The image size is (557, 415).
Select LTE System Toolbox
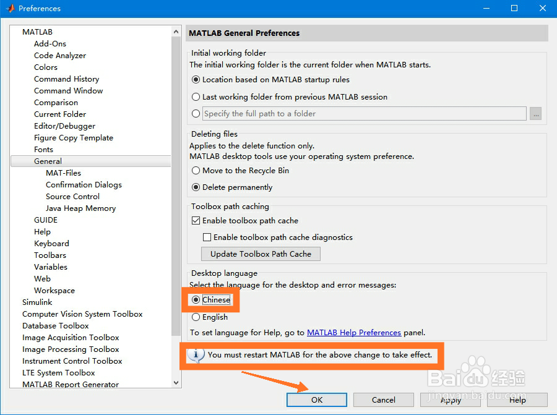coord(59,373)
